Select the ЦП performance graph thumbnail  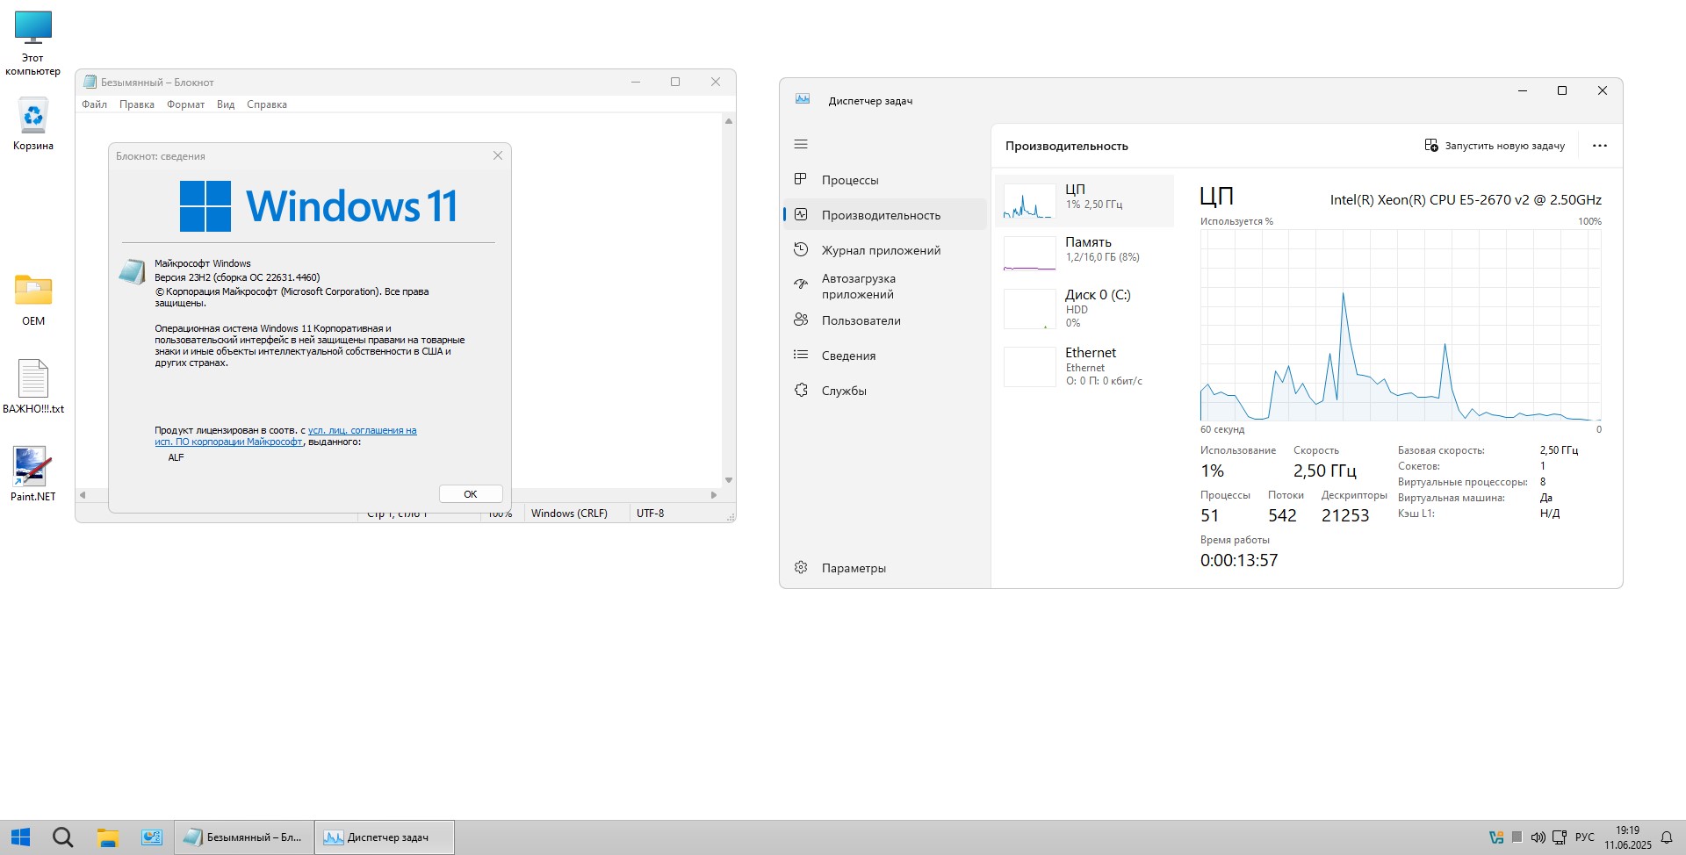[x=1029, y=201]
